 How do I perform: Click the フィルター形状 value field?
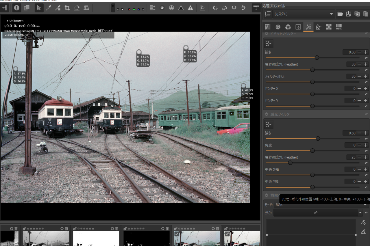(351, 77)
